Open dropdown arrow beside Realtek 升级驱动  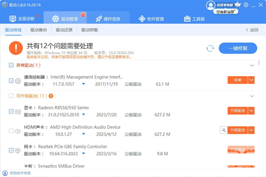pyautogui.click(x=251, y=150)
